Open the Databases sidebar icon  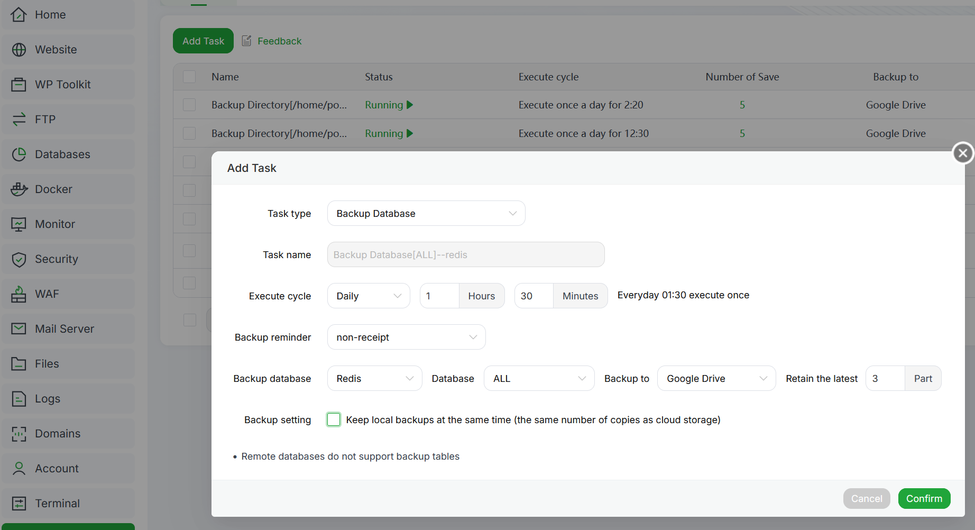pyautogui.click(x=19, y=154)
